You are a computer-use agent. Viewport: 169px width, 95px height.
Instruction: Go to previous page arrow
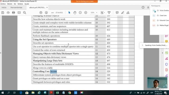tap(41, 13)
